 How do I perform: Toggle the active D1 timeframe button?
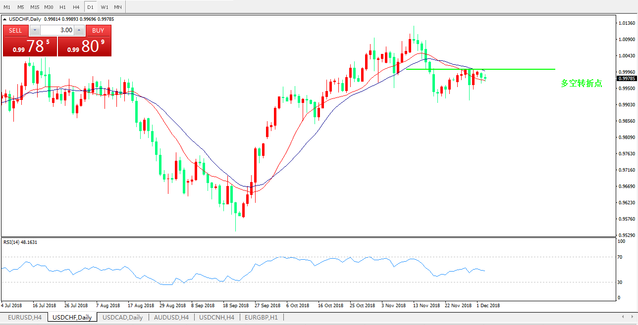click(x=90, y=7)
